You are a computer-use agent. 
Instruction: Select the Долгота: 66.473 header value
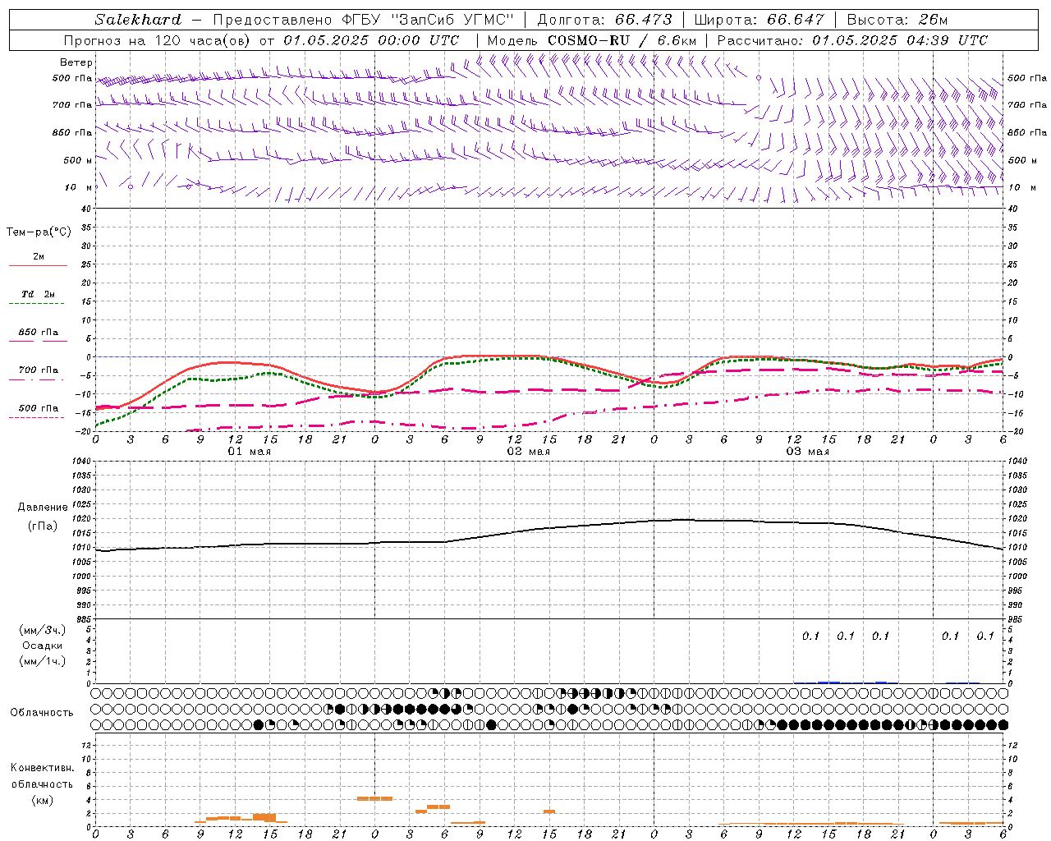pos(604,20)
